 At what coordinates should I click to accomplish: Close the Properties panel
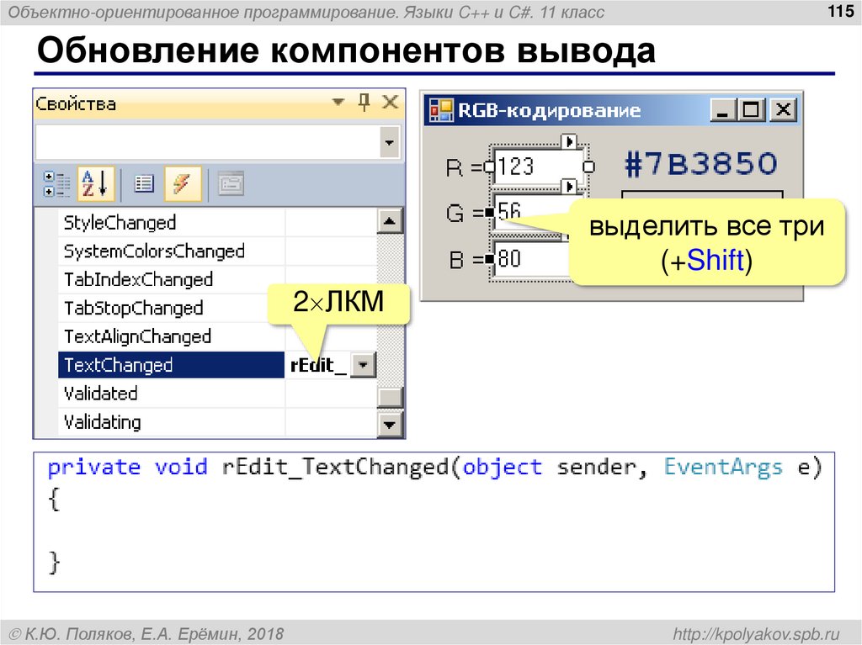pyautogui.click(x=391, y=103)
